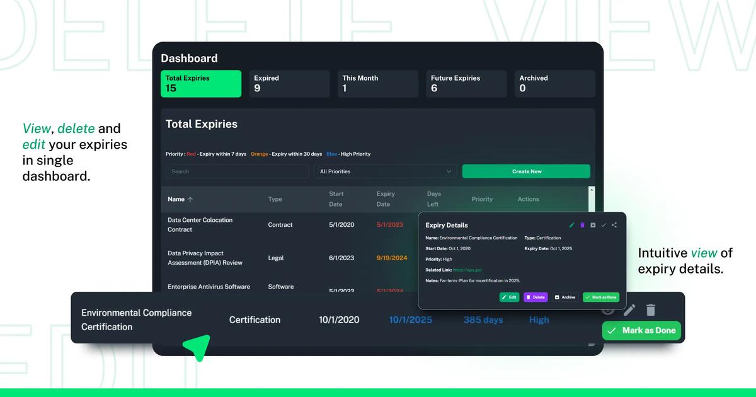Open the All Priorities dropdown
The width and height of the screenshot is (756, 397).
(x=386, y=171)
